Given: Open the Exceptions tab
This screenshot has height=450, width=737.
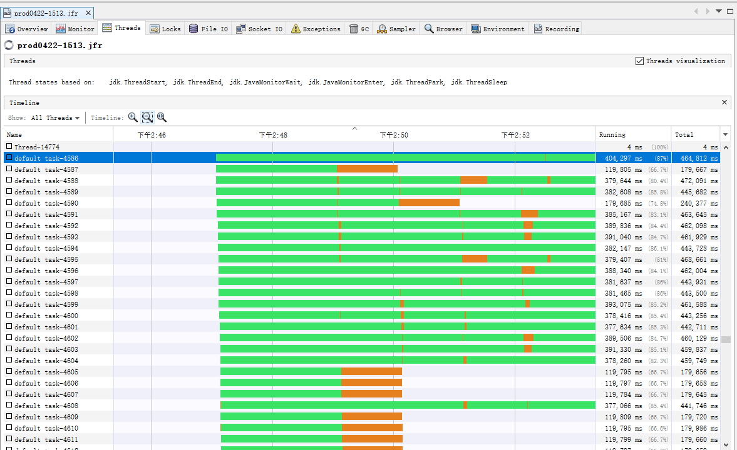Looking at the screenshot, I should click(x=316, y=29).
